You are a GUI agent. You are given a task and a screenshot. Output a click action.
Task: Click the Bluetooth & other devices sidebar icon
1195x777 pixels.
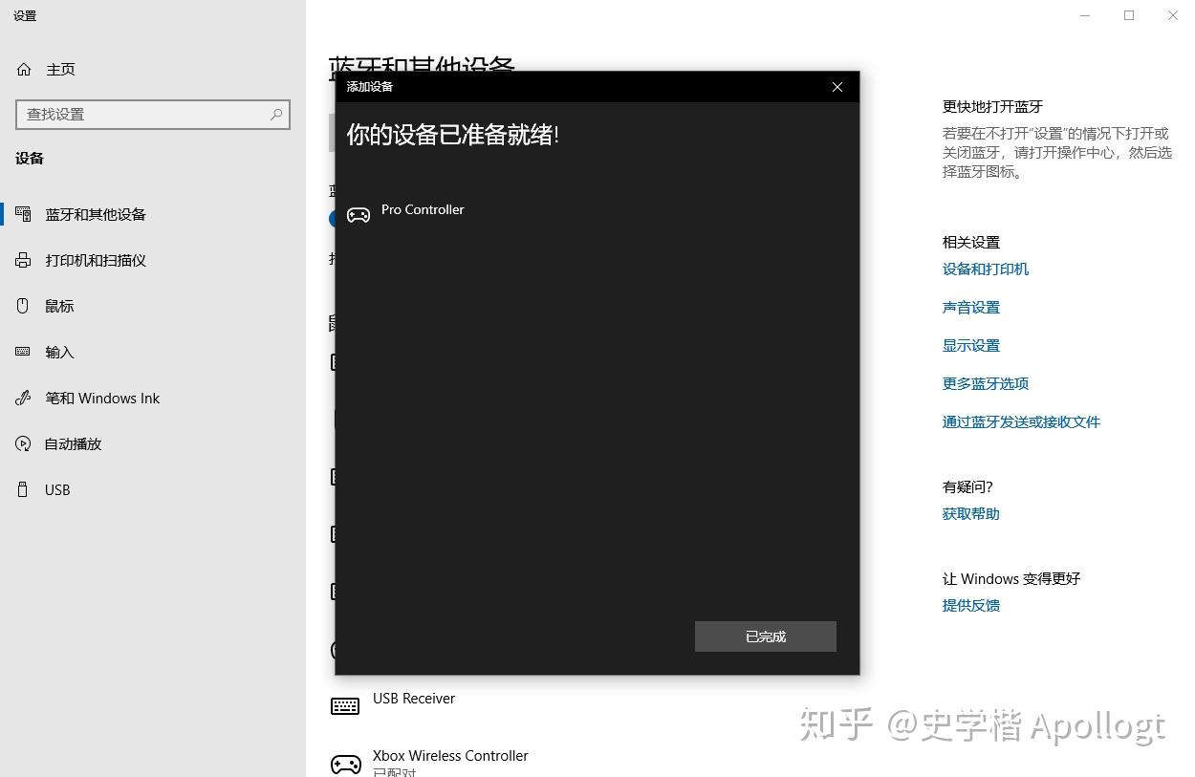[x=23, y=214]
